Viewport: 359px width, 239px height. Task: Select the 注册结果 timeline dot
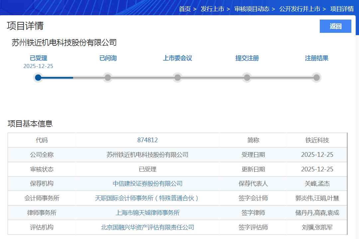point(316,78)
